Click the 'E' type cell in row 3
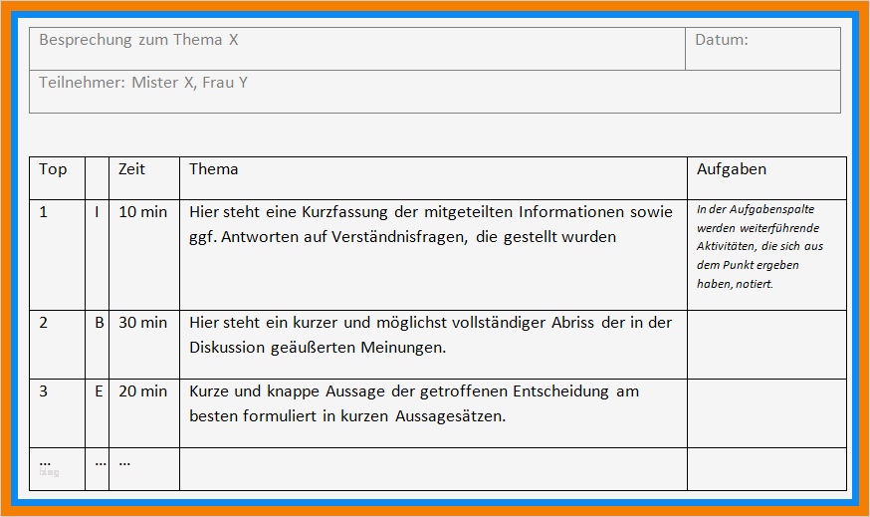 point(98,413)
